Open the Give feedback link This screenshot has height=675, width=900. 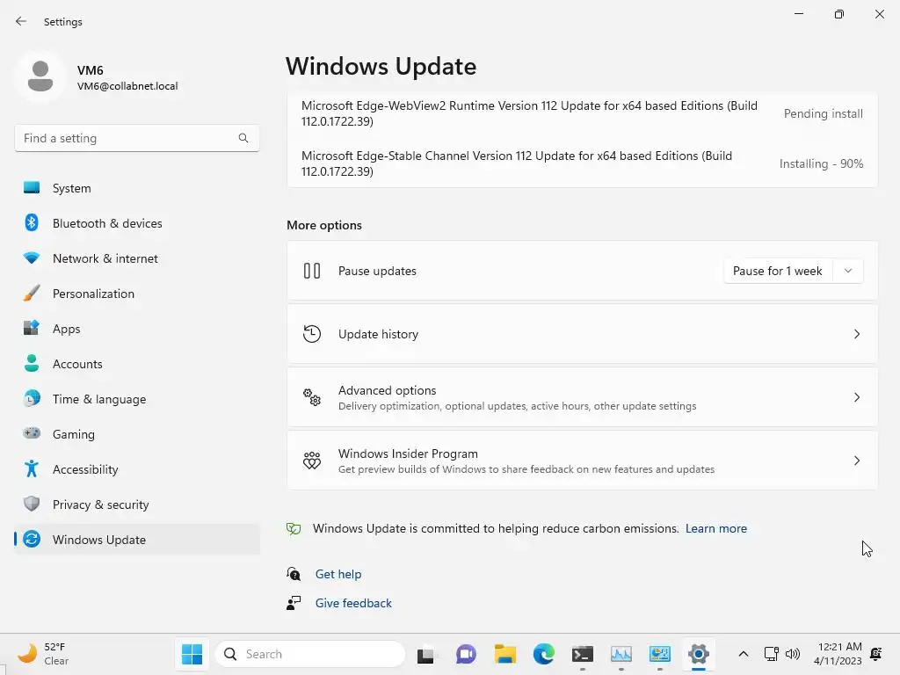click(x=353, y=603)
